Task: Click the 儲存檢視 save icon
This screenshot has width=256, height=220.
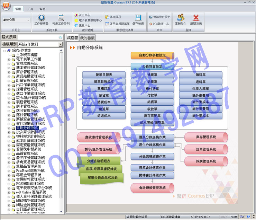Action: [138, 17]
